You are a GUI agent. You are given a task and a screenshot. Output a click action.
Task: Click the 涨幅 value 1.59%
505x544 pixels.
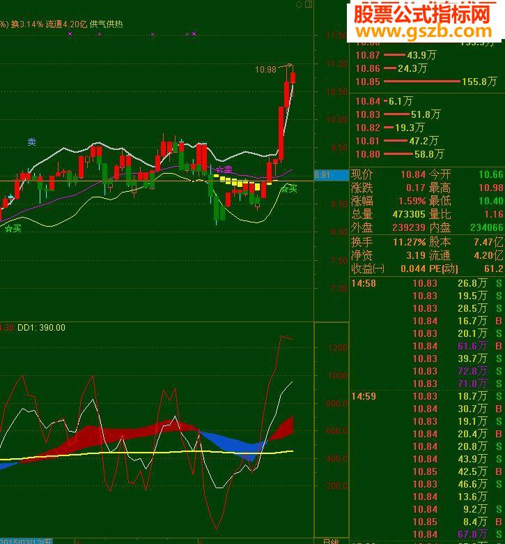(412, 201)
